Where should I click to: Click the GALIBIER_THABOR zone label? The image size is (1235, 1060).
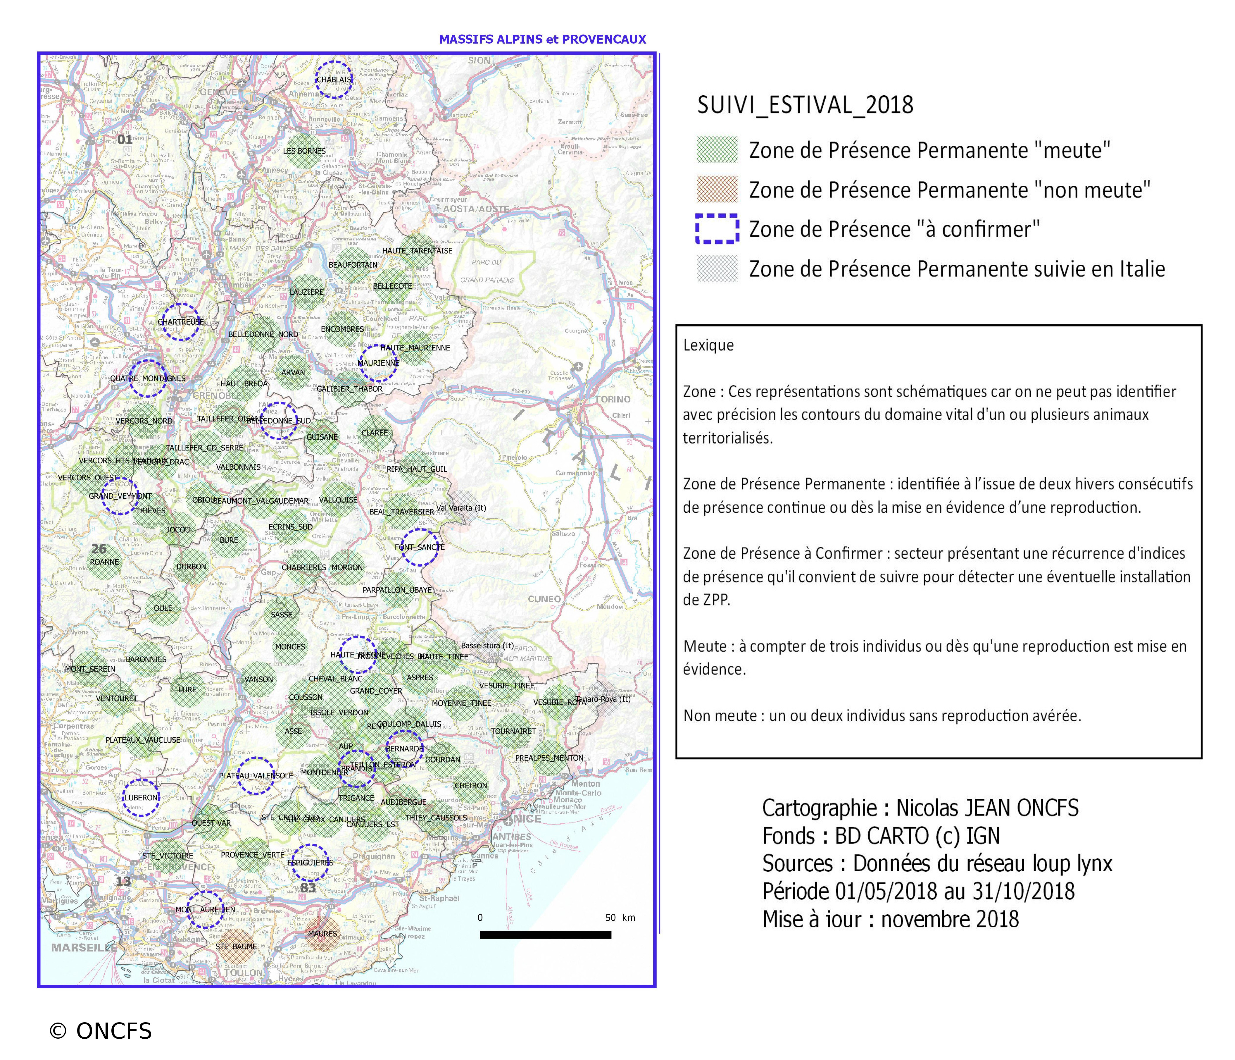(349, 389)
